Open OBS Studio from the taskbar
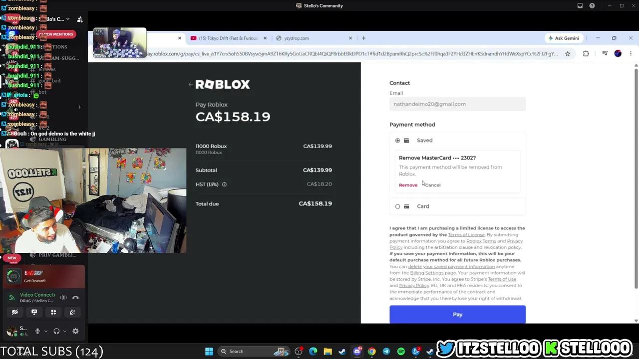 click(299, 352)
